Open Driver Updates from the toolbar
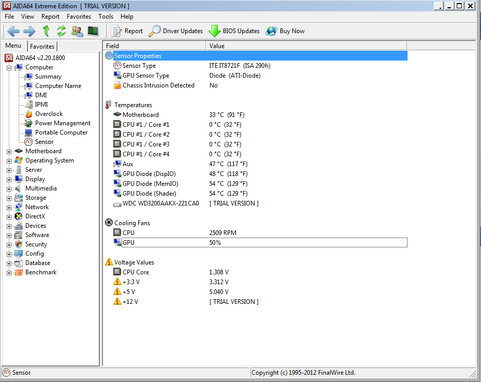Viewport: 481px width, 382px height. 176,31
